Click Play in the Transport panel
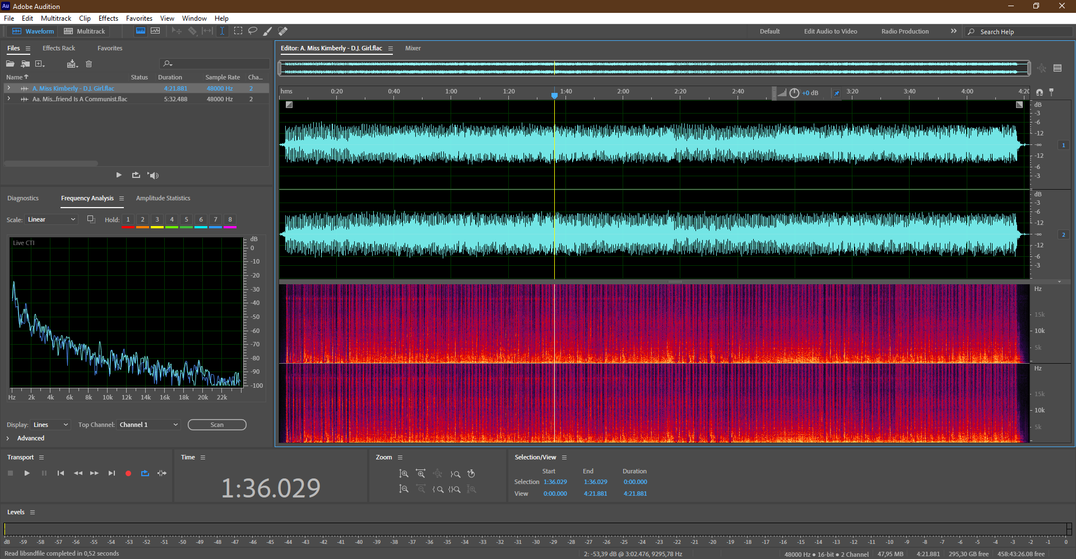This screenshot has width=1076, height=559. coord(27,473)
